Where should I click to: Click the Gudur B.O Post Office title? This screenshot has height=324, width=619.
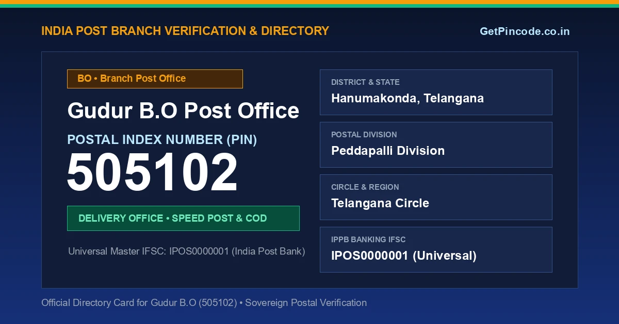(183, 111)
